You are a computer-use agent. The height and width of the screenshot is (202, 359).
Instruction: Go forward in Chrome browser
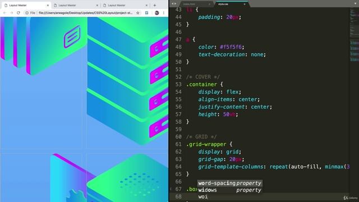(11, 13)
